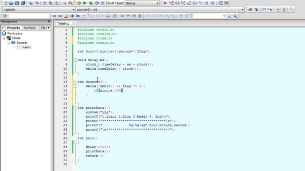Fold the main function block
This screenshot has height=171, width=305.
[x=75, y=142]
